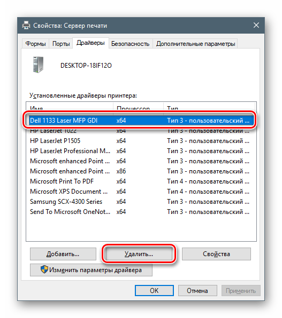Click the Добавить... button
282x318 pixels.
pyautogui.click(x=63, y=254)
